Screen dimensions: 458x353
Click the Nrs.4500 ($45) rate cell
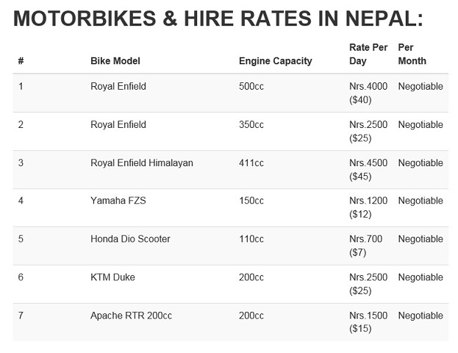coord(368,169)
